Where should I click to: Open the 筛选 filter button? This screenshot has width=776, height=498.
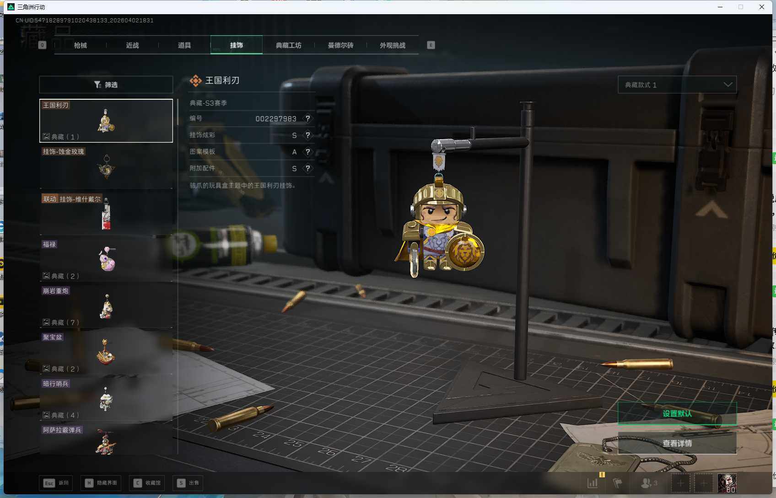(x=106, y=85)
